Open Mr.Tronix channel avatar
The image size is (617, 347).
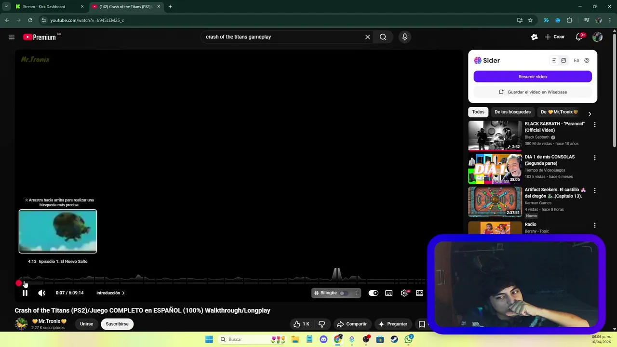click(x=21, y=324)
